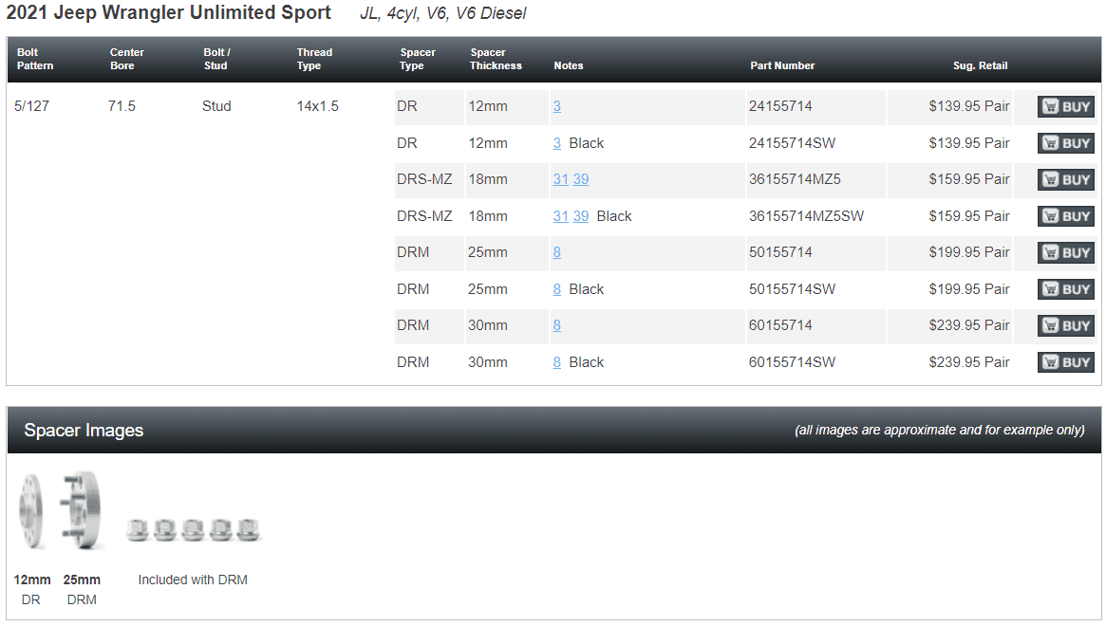1106x626 pixels.
Task: Select part number 24155714SW
Action: click(792, 143)
